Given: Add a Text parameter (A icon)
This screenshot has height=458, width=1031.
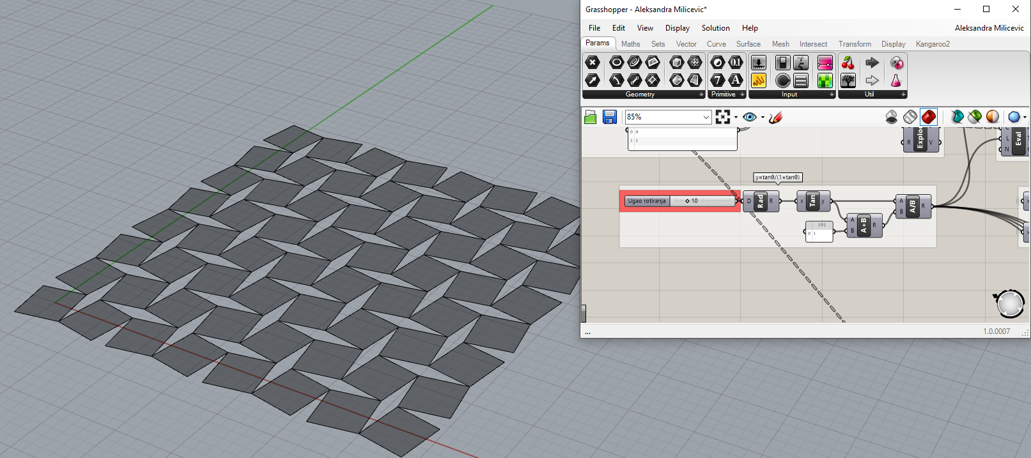Looking at the screenshot, I should tap(736, 80).
